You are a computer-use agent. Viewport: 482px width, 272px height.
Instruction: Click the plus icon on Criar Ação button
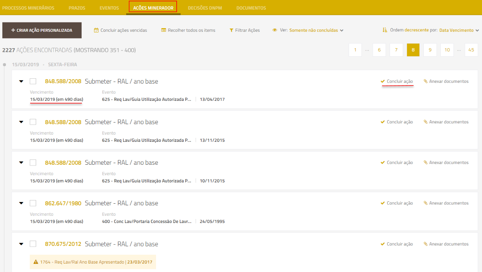tap(13, 30)
